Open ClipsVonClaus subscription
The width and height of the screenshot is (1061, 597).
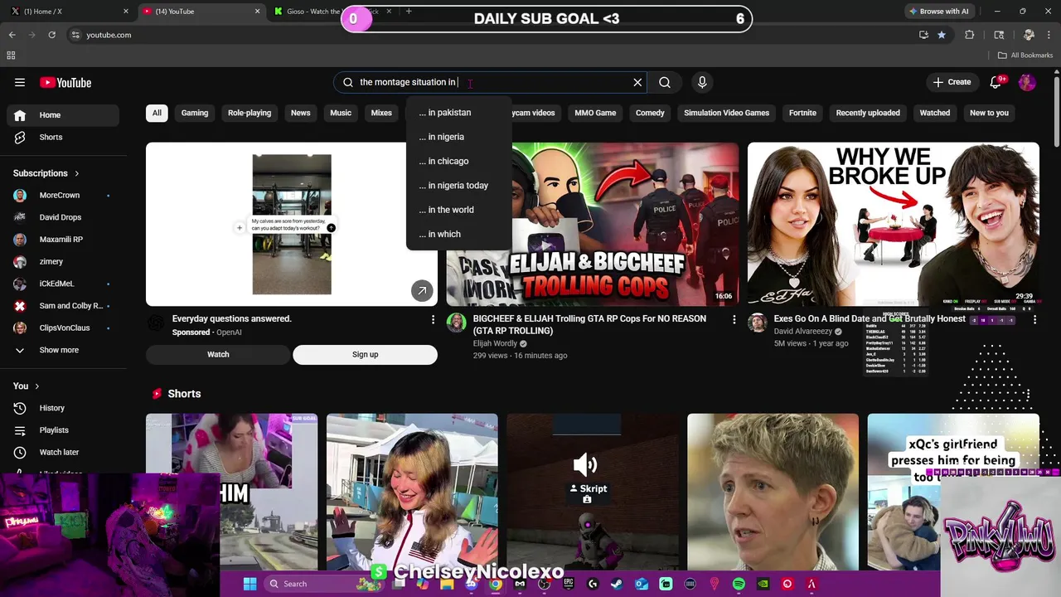[63, 328]
